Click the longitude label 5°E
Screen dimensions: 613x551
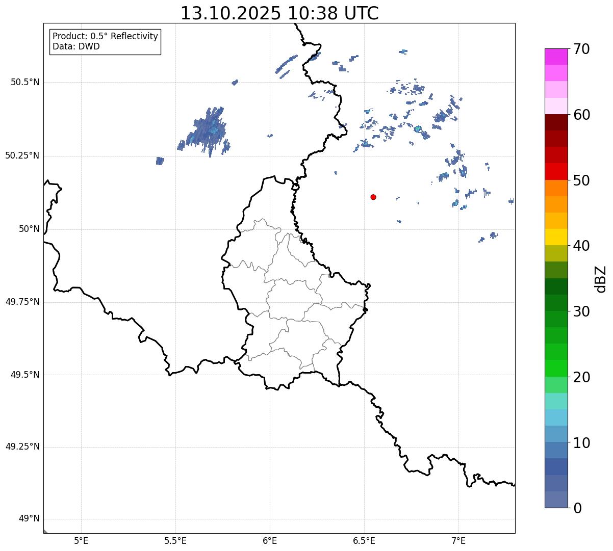(81, 541)
